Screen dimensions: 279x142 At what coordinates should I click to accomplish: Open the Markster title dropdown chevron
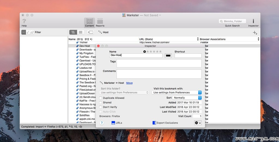[x=160, y=15]
